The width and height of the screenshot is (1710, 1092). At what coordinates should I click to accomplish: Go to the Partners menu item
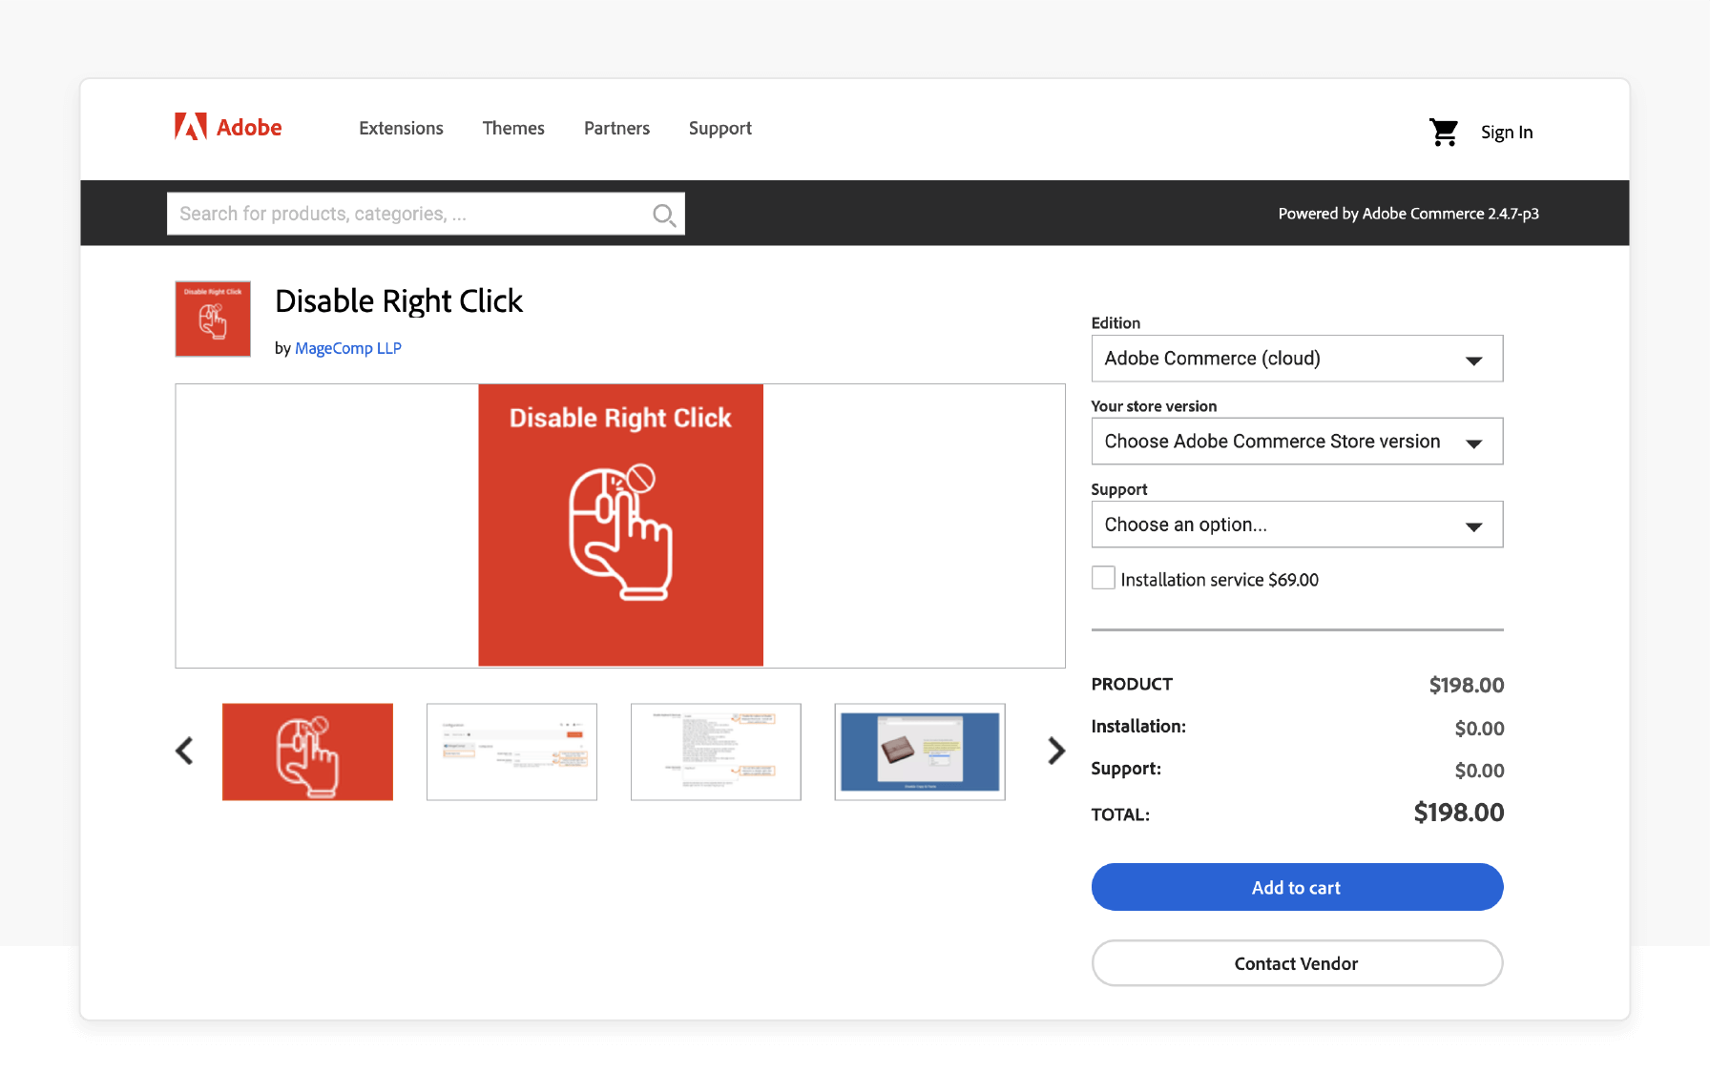pyautogui.click(x=616, y=128)
